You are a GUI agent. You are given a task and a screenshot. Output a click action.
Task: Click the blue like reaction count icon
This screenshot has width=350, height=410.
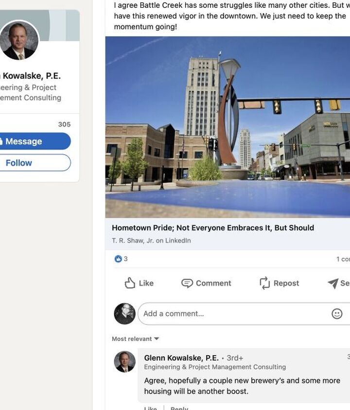(118, 259)
